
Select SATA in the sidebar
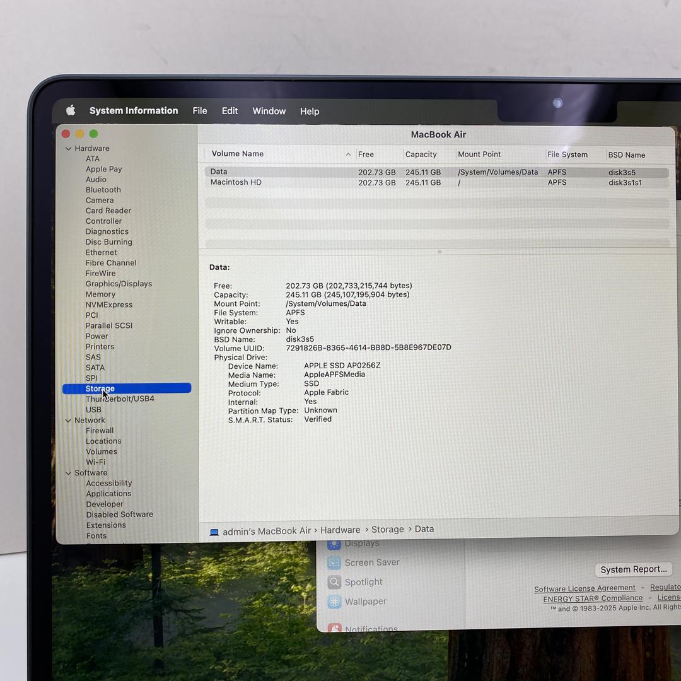[95, 368]
